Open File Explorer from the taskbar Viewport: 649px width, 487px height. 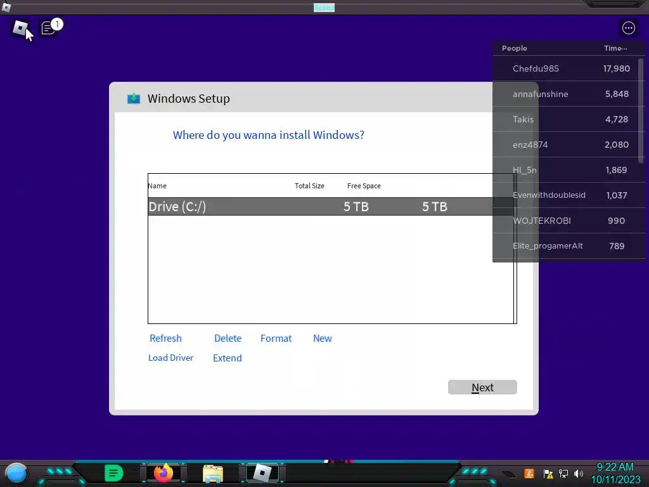pos(213,474)
